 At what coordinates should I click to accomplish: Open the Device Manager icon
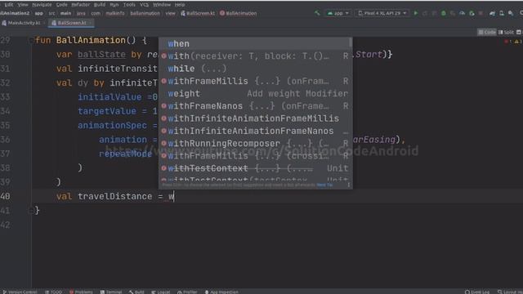[501, 13]
